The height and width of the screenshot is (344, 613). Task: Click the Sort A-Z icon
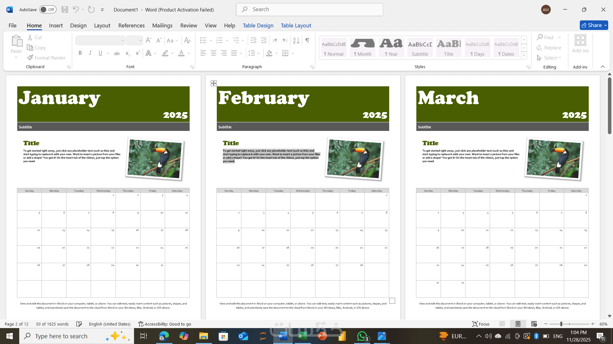click(x=296, y=40)
